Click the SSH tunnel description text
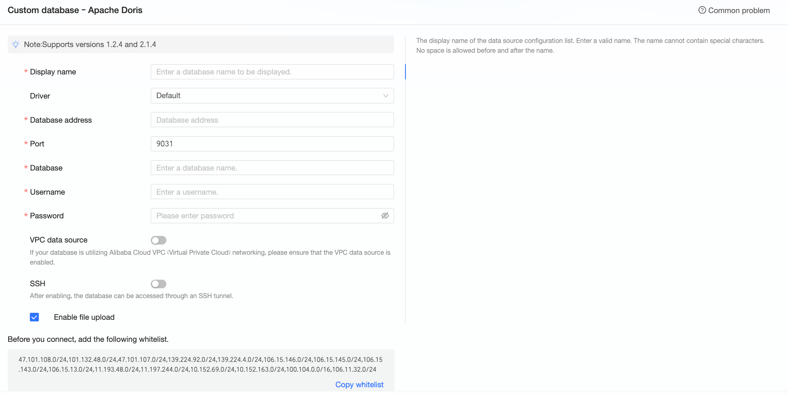This screenshot has width=788, height=395. 132,296
